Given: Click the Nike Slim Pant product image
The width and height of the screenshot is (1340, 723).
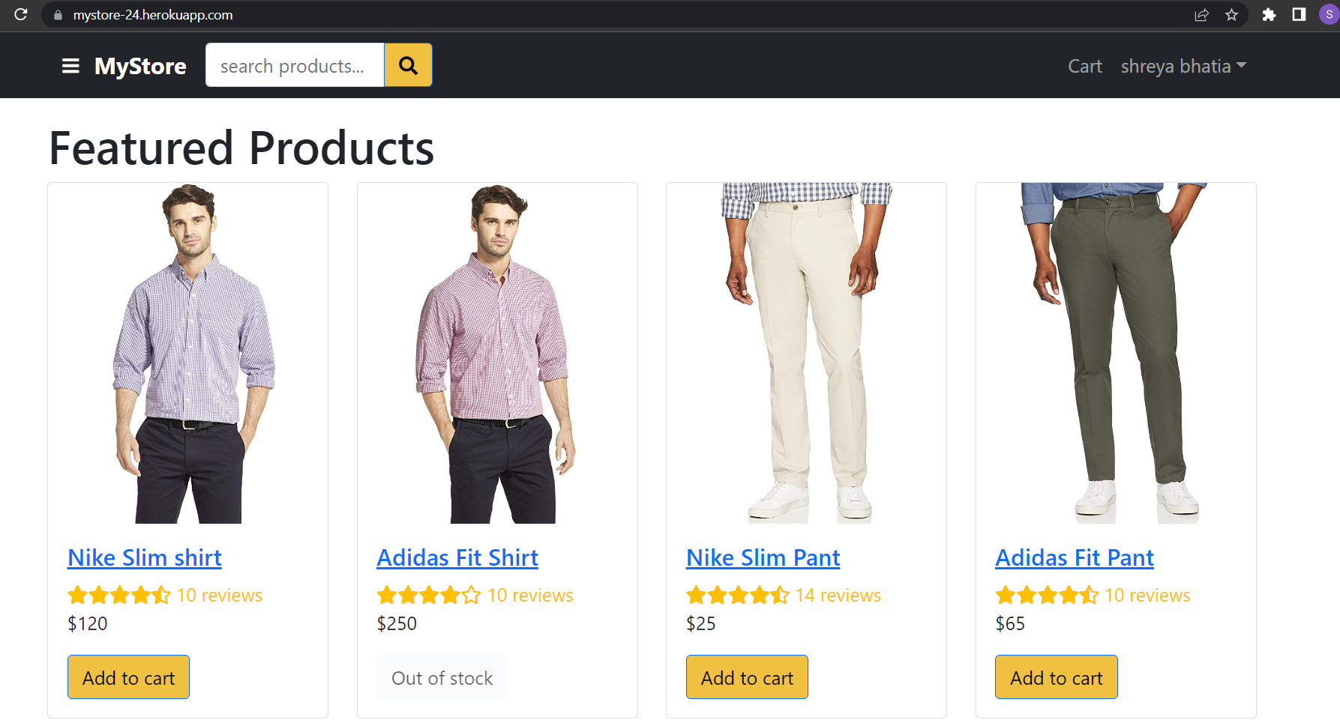Looking at the screenshot, I should click(805, 352).
